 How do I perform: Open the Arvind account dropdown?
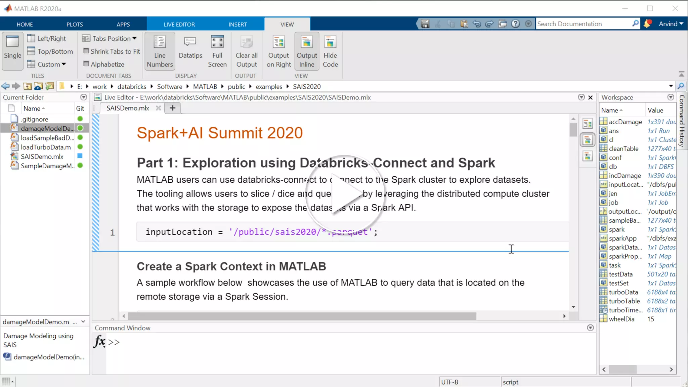pyautogui.click(x=671, y=24)
